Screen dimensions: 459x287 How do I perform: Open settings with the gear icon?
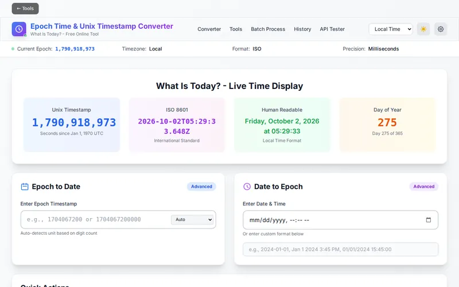pyautogui.click(x=441, y=29)
